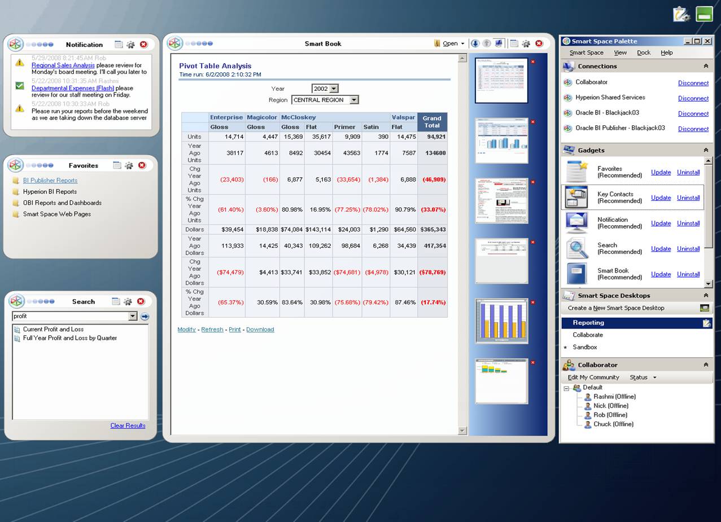
Task: Disconnect Hyperion Shared Services
Action: click(x=693, y=98)
